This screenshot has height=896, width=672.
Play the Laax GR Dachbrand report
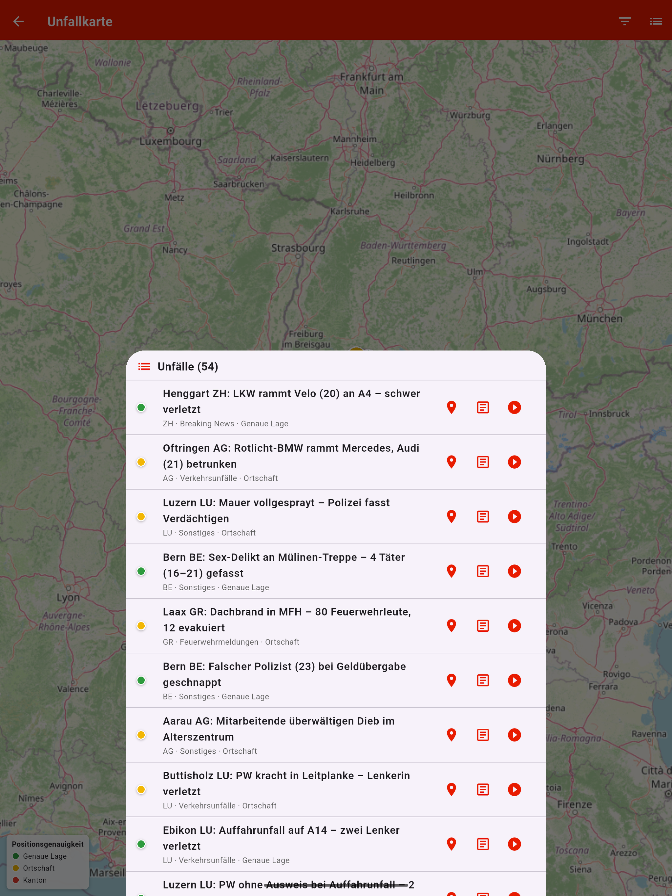[514, 626]
